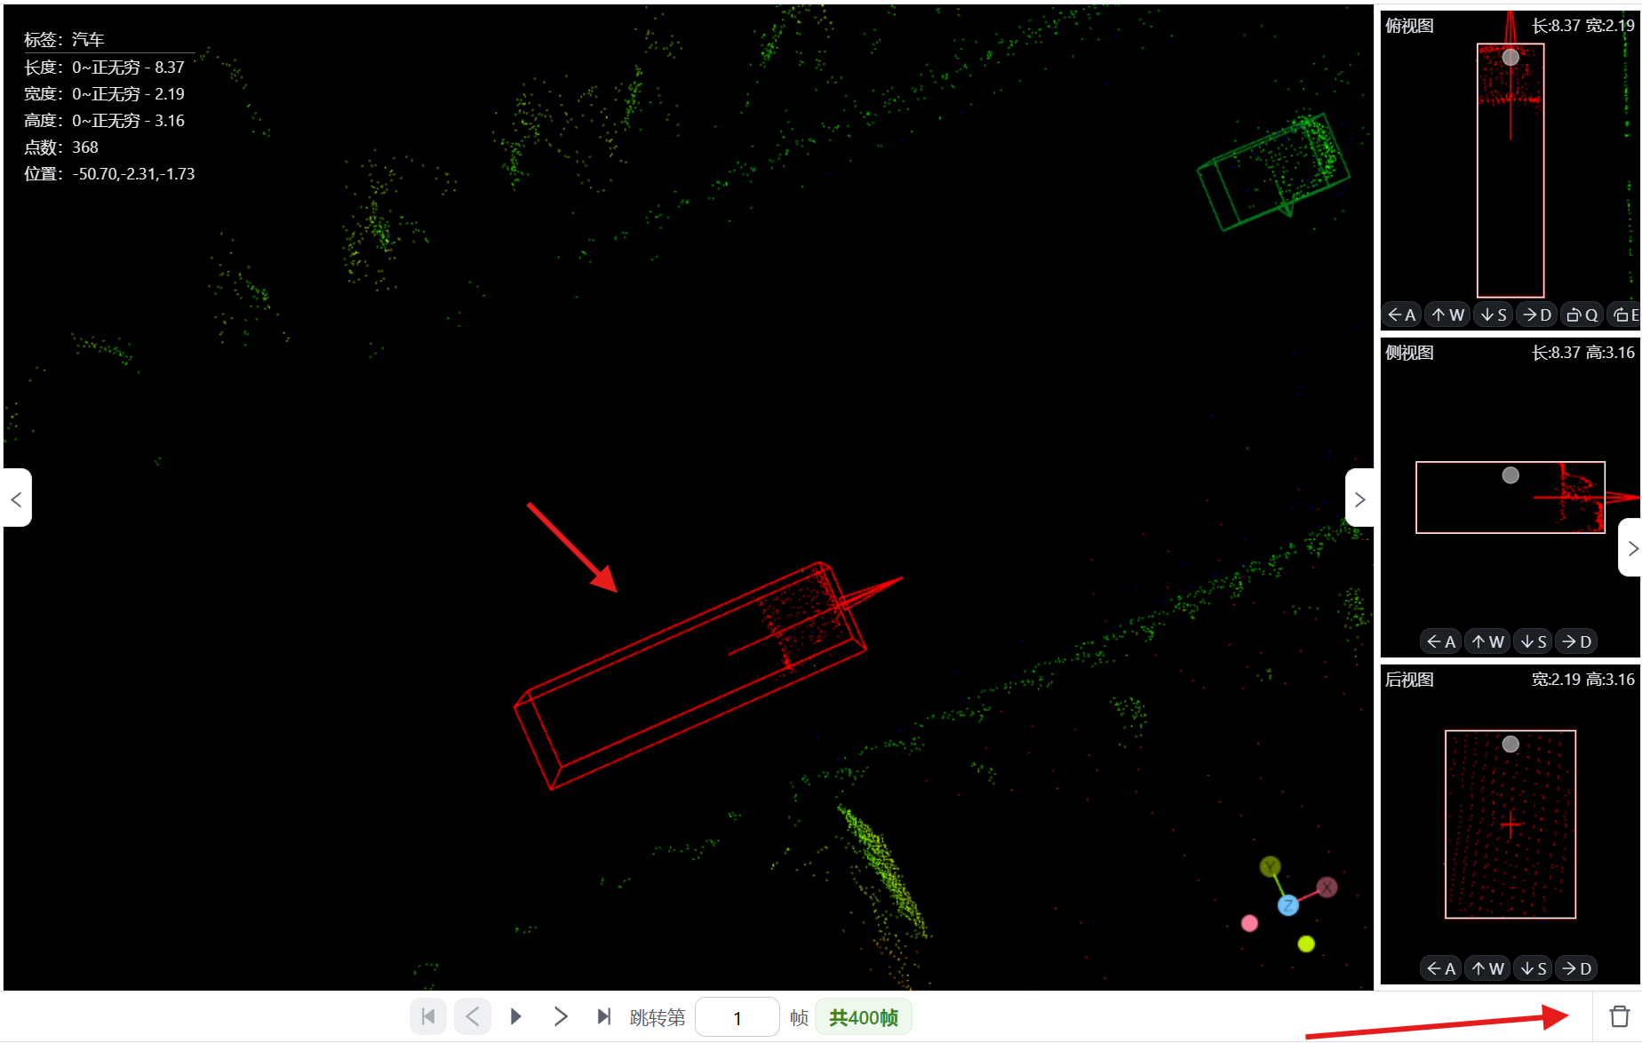Collapse the left panel chevron
Viewport: 1642px width, 1043px height.
[x=17, y=498]
